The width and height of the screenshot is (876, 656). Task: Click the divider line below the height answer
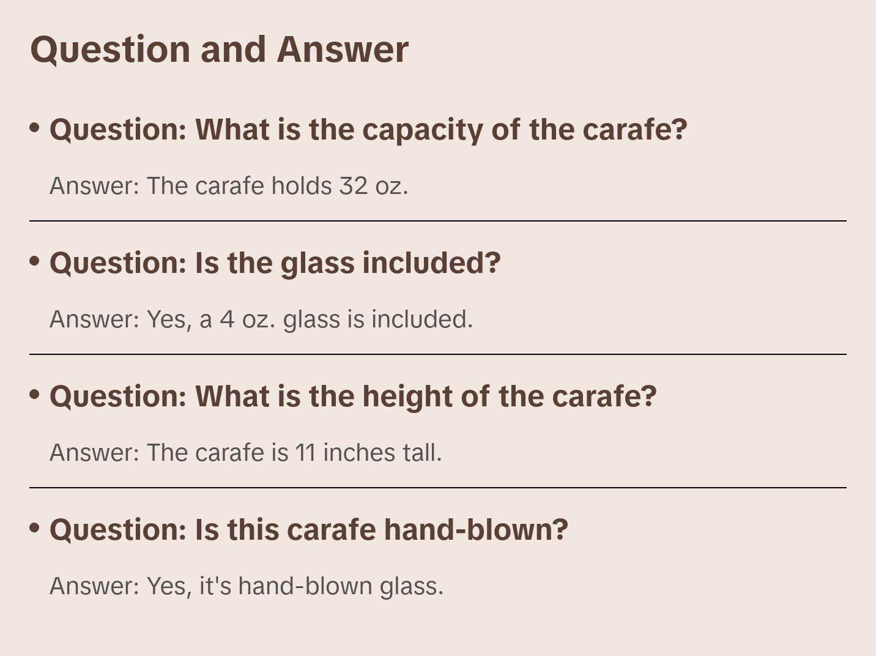437,488
